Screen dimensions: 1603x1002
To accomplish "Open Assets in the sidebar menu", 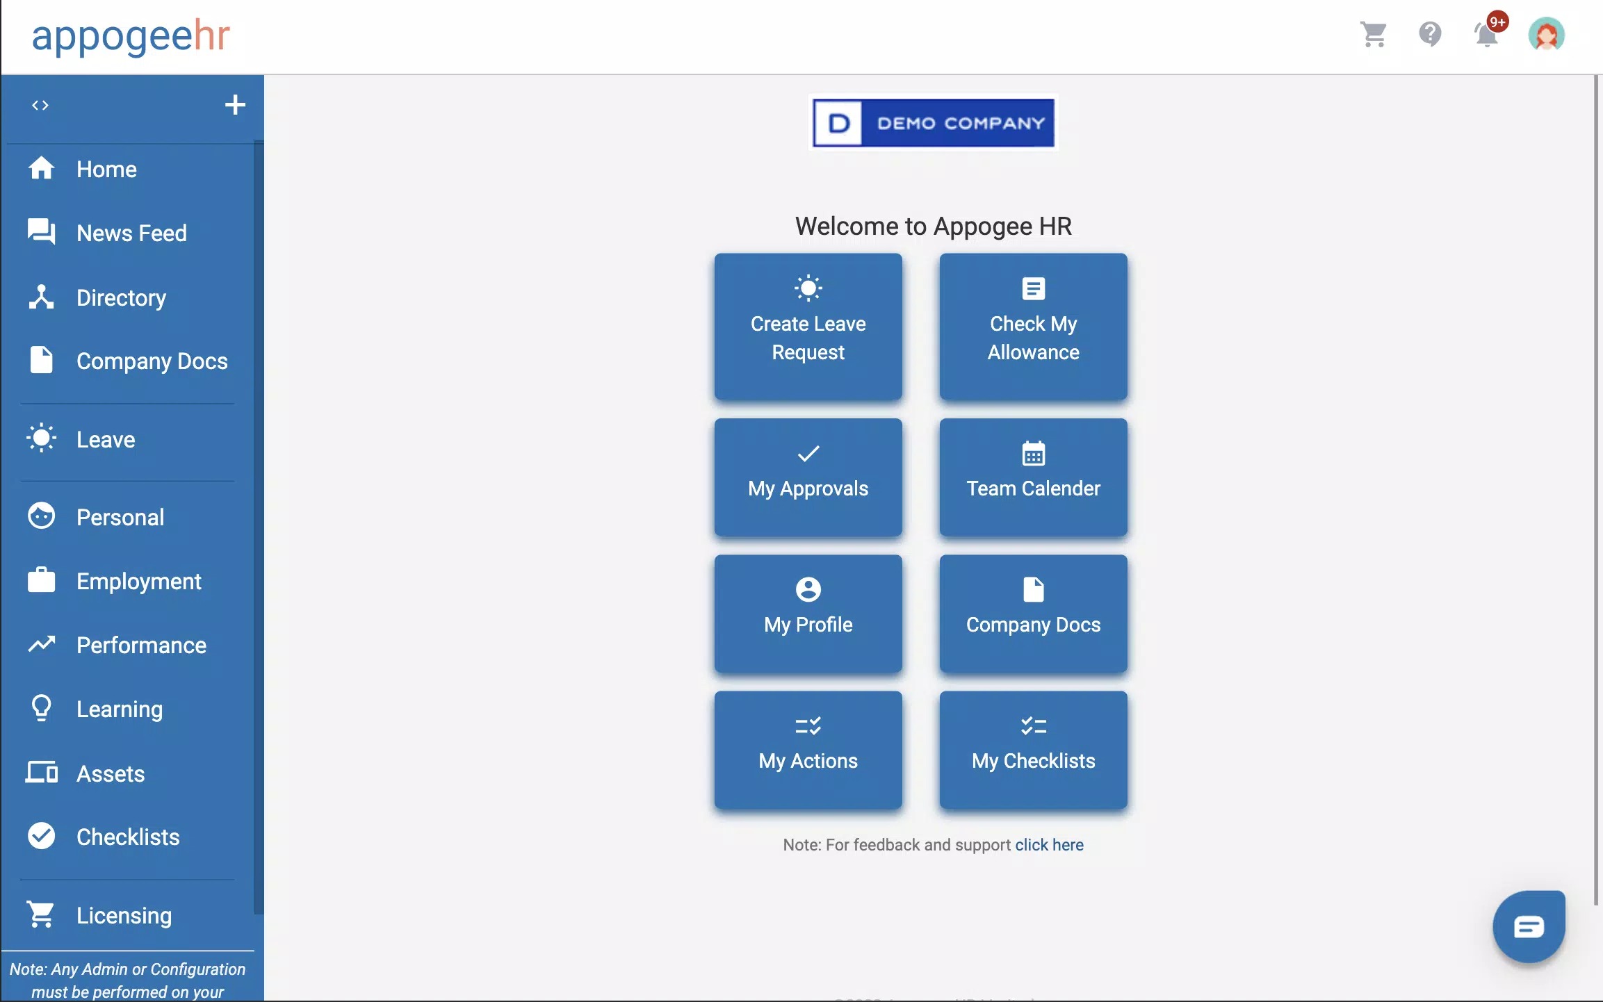I will pyautogui.click(x=128, y=773).
